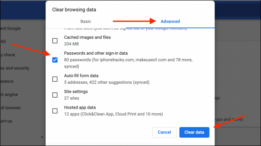
Task: Open the You and Google sidebar section
Action: pos(10,28)
